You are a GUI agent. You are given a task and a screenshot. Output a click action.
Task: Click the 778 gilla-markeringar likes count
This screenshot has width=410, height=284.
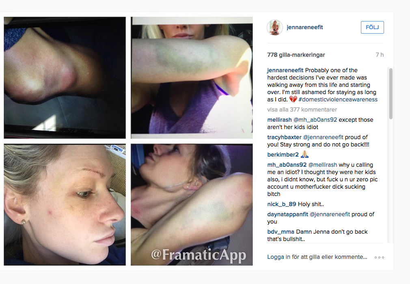pyautogui.click(x=296, y=55)
